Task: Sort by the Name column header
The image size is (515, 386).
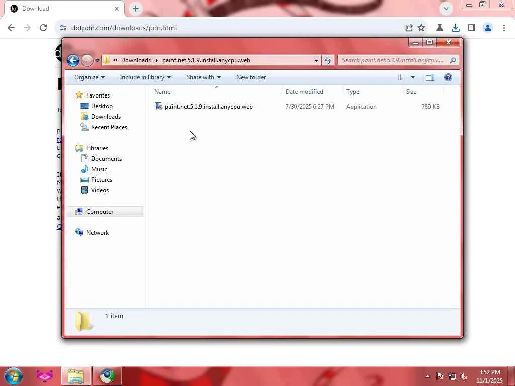Action: (x=217, y=92)
